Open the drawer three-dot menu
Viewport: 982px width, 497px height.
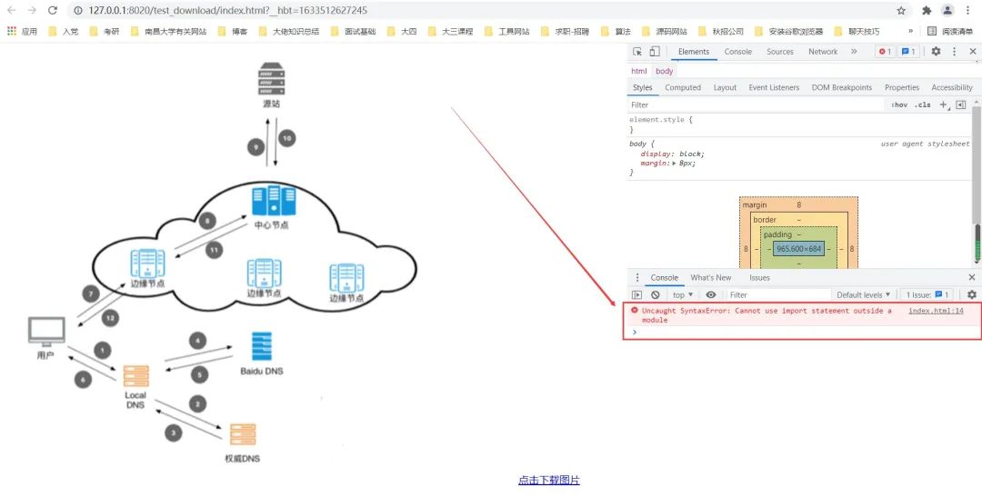(x=637, y=277)
